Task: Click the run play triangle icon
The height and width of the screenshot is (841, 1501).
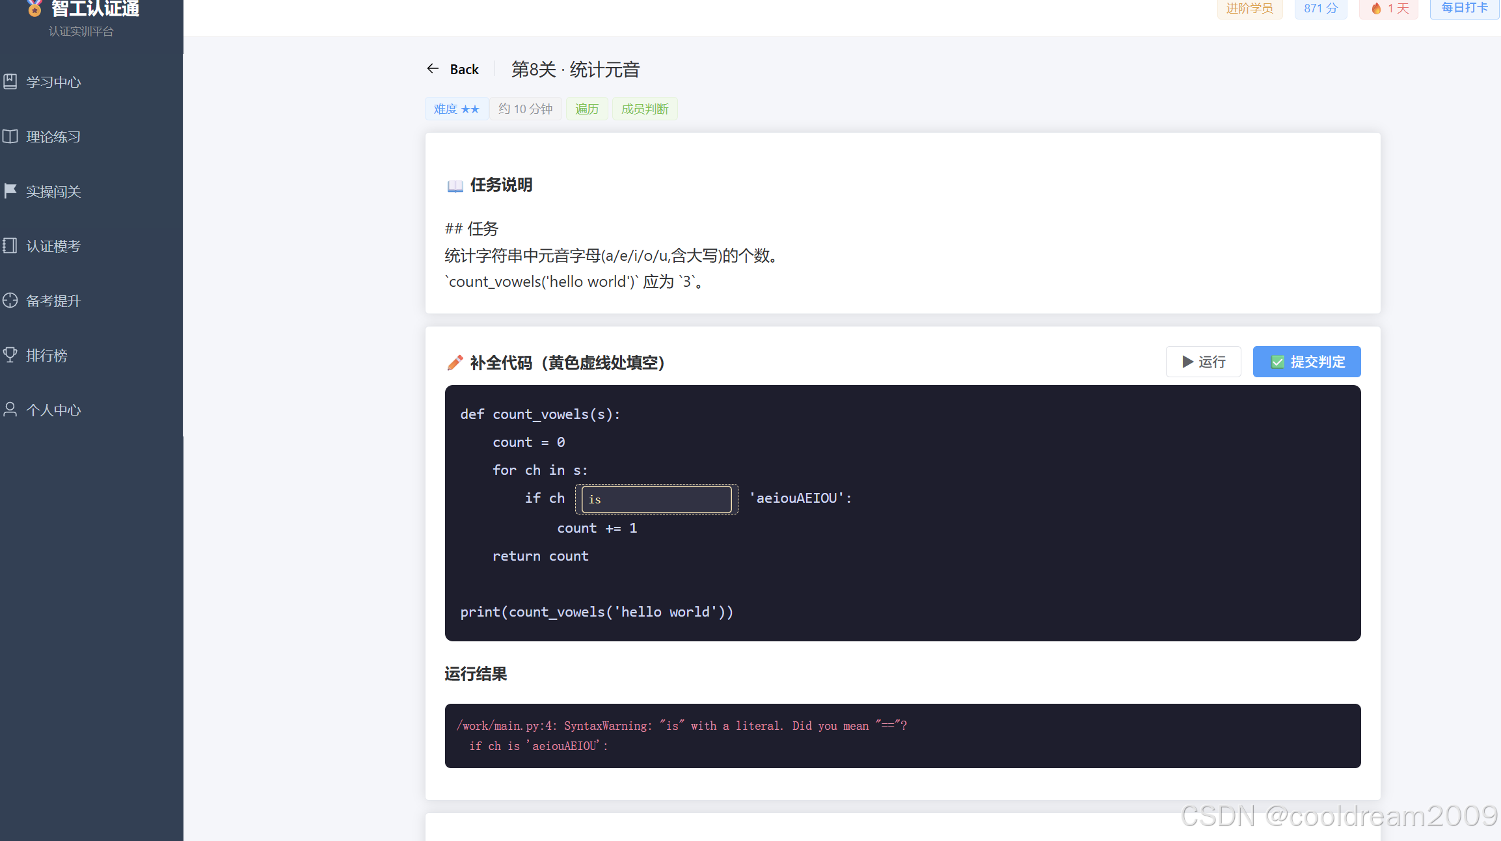Action: pyautogui.click(x=1187, y=362)
